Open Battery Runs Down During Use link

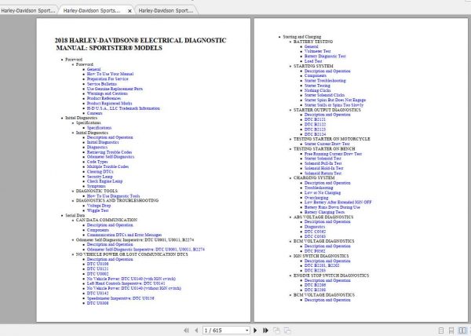(x=332, y=207)
